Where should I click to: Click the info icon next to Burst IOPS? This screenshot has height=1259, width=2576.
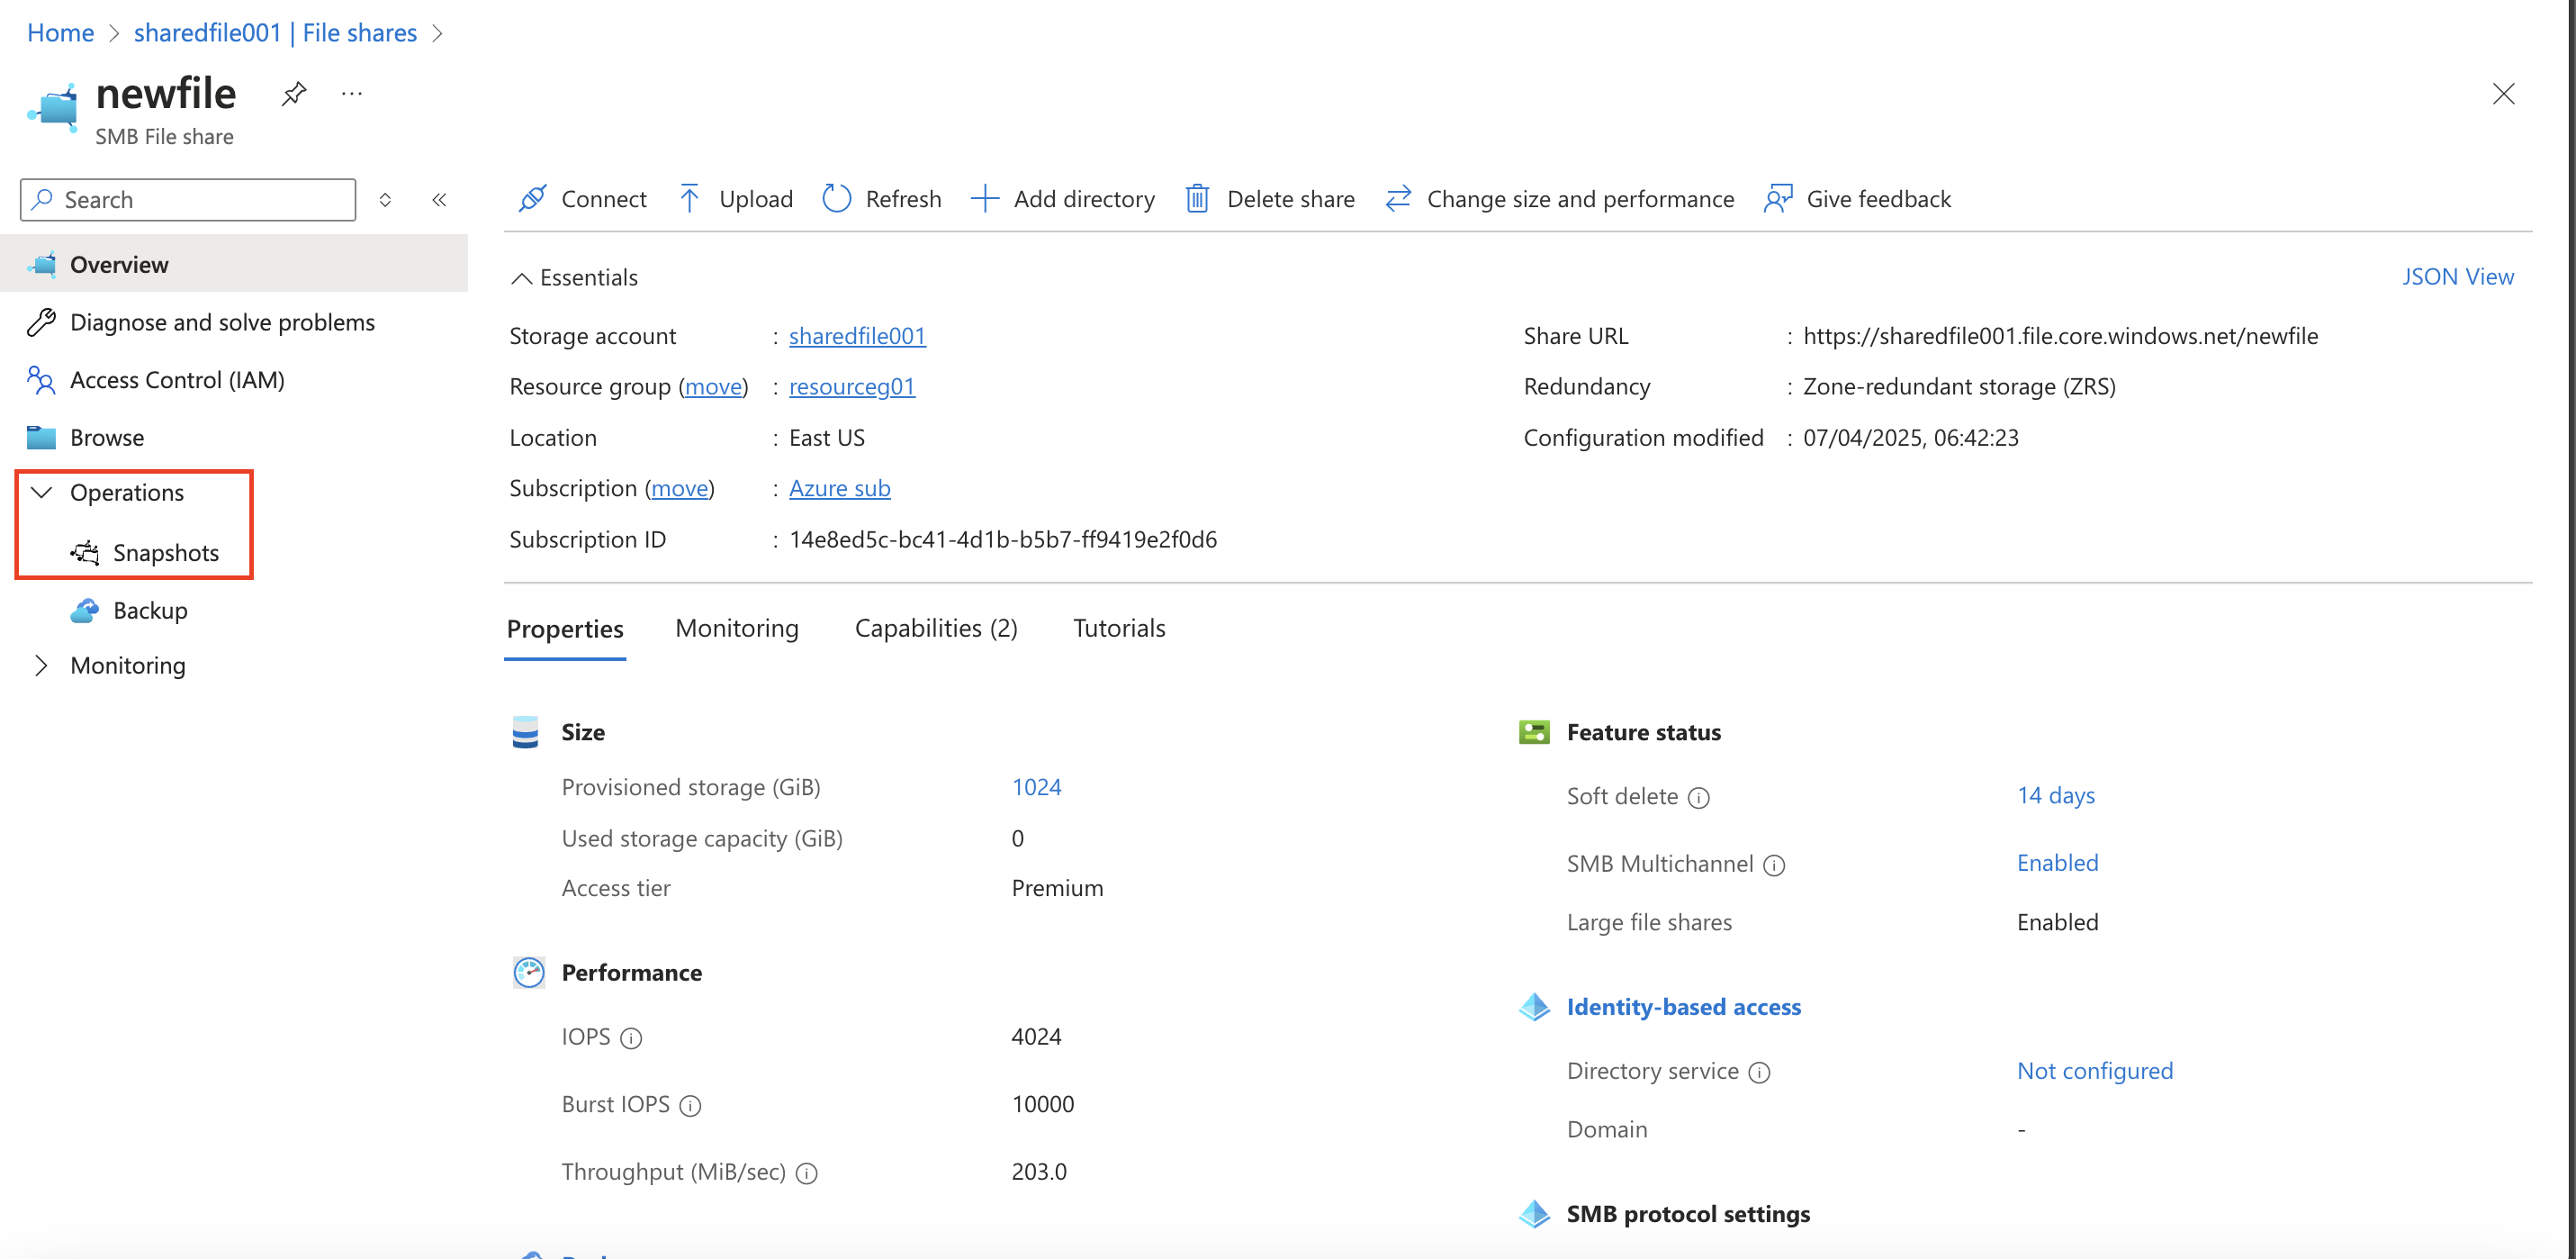690,1106
